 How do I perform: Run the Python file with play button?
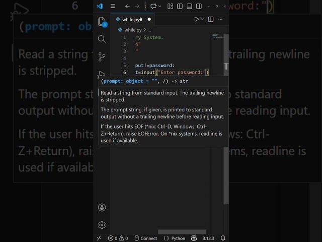(196, 19)
